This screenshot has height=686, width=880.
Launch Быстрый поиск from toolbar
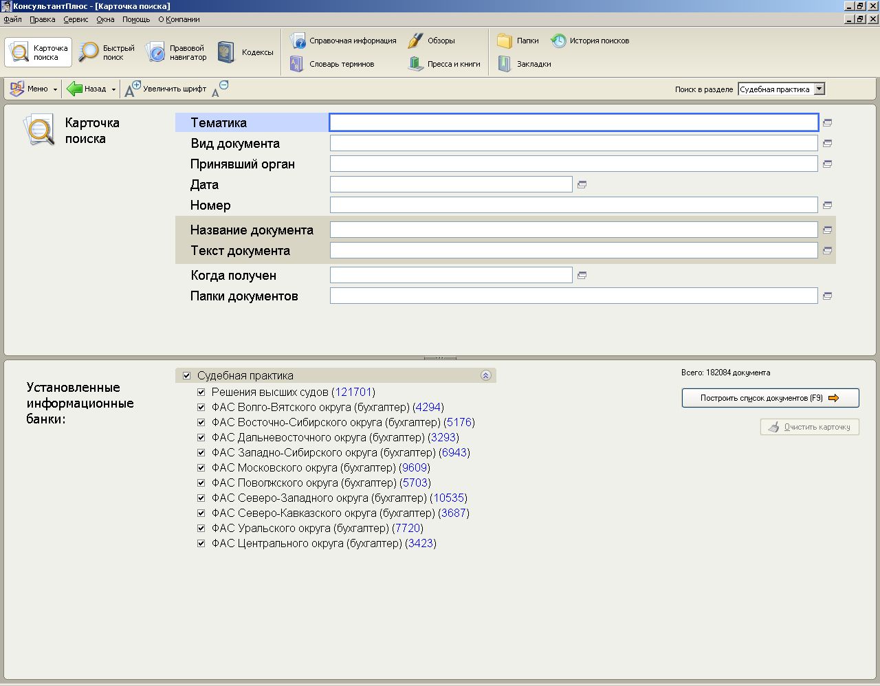coord(107,52)
